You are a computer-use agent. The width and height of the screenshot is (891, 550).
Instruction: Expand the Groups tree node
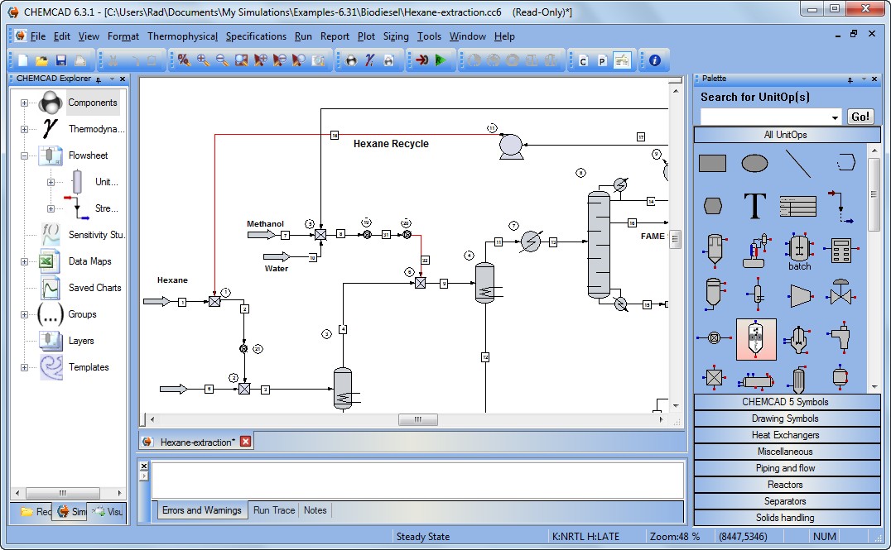pyautogui.click(x=25, y=314)
